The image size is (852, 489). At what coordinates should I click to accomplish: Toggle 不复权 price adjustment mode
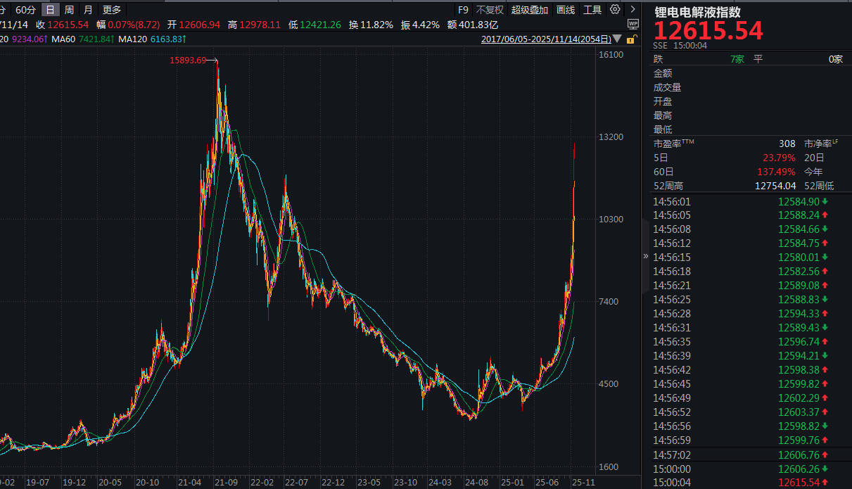[490, 10]
